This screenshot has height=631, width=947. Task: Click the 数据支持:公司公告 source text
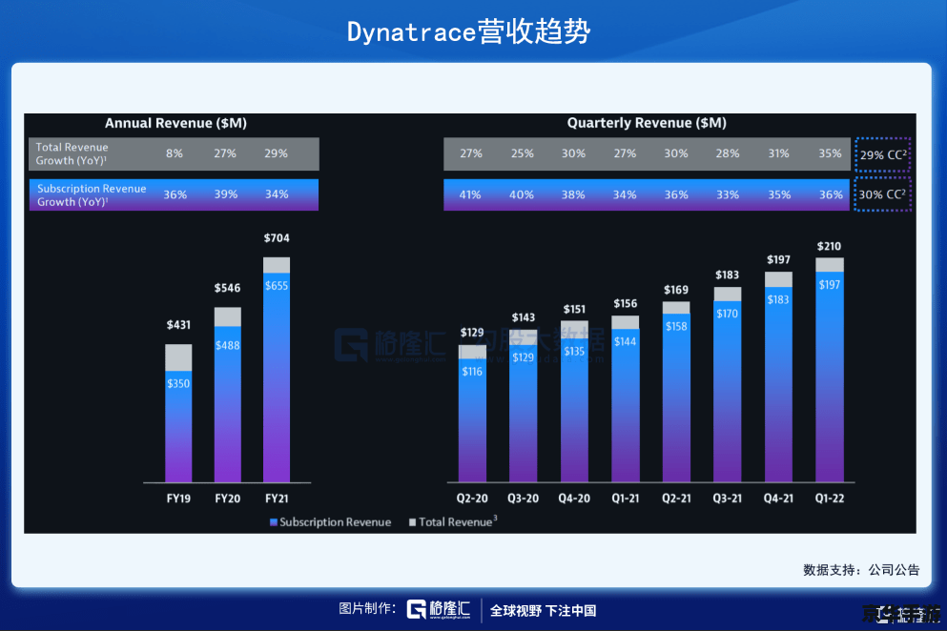(861, 569)
